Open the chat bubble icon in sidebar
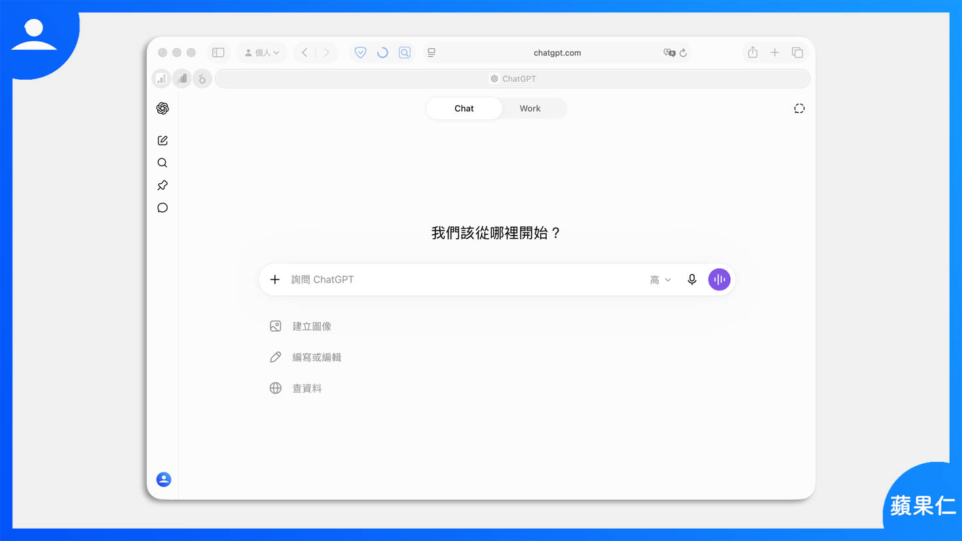This screenshot has height=541, width=962. pos(162,208)
